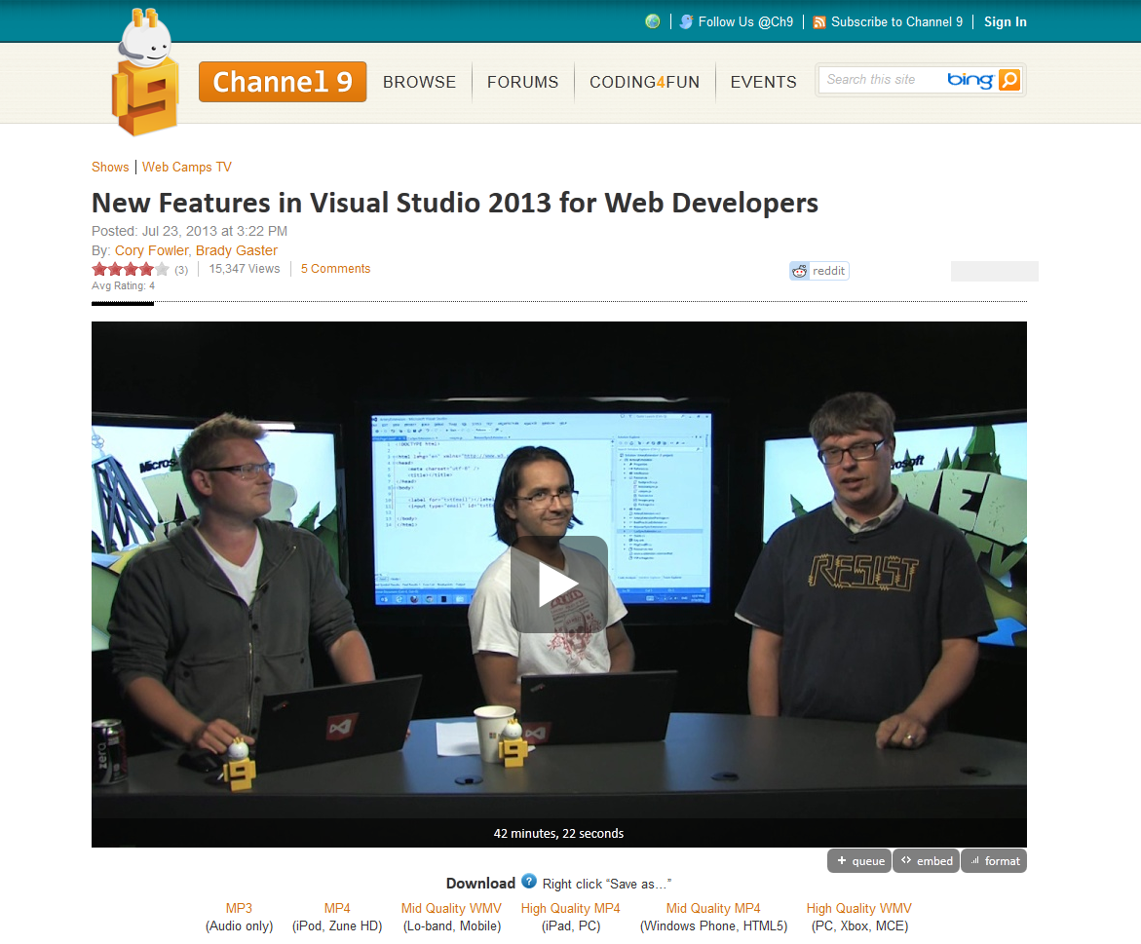Click the RSS feed icon
Image resolution: width=1141 pixels, height=944 pixels.
click(819, 22)
